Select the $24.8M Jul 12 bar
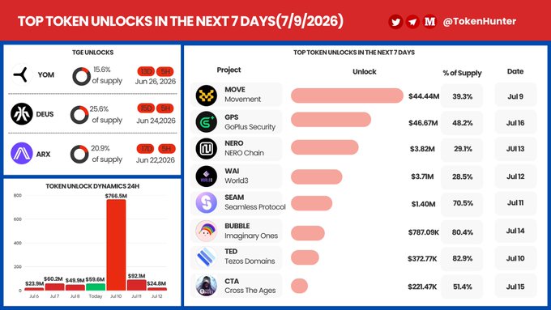The image size is (551, 310). 157,289
